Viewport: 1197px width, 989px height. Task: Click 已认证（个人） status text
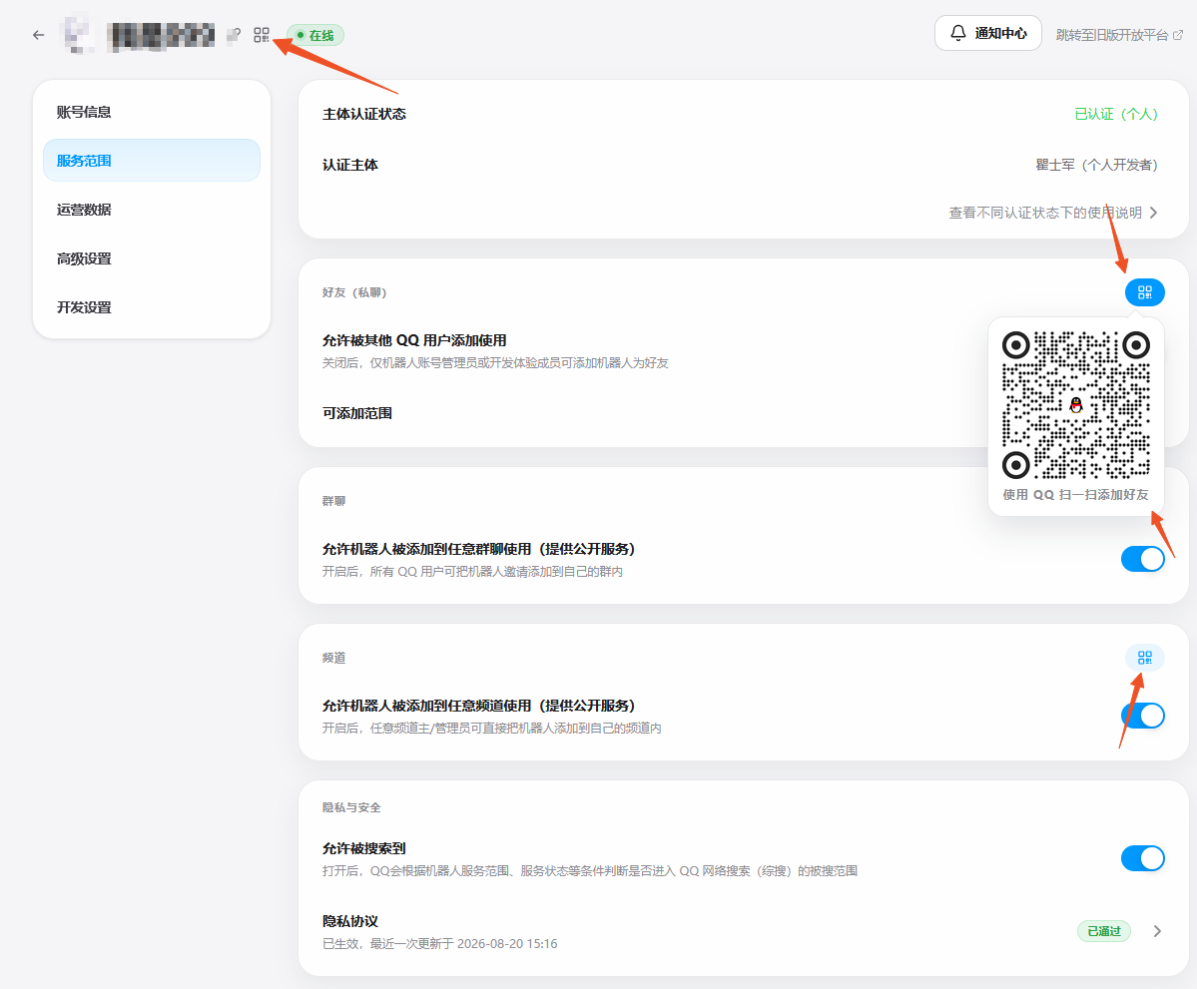(1116, 115)
